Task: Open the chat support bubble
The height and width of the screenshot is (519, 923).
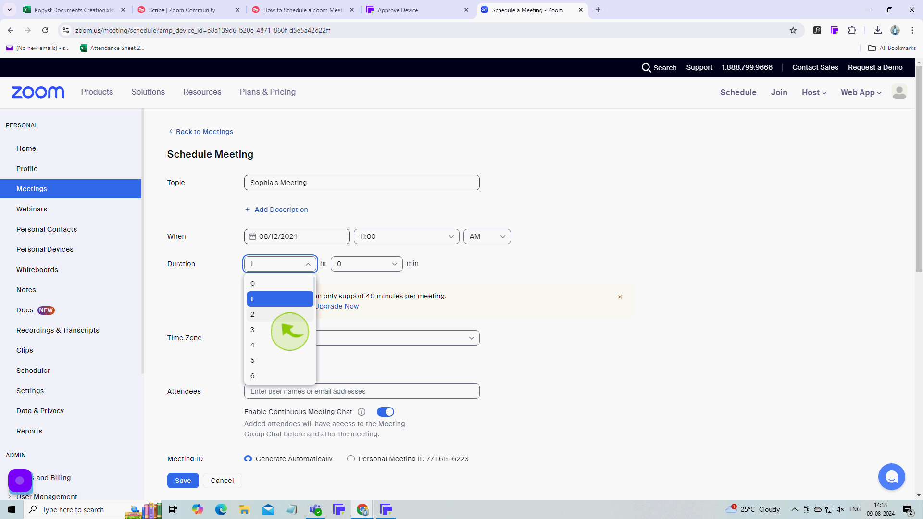Action: click(891, 477)
